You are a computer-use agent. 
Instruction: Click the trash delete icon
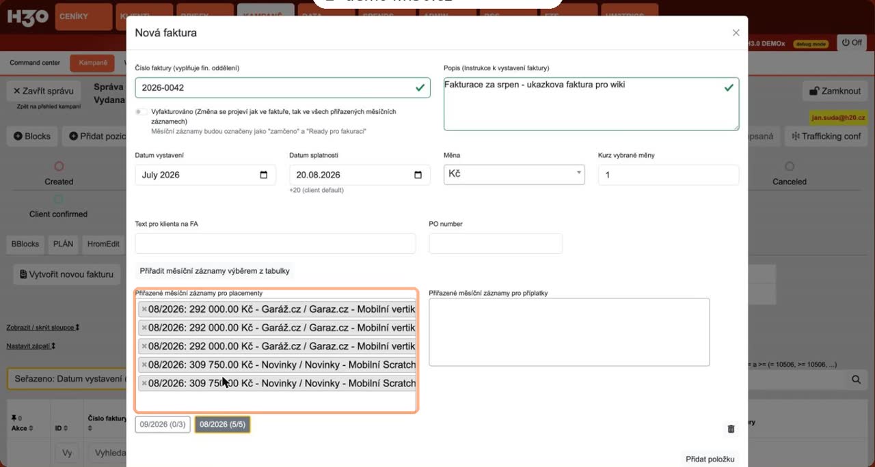[x=731, y=429]
